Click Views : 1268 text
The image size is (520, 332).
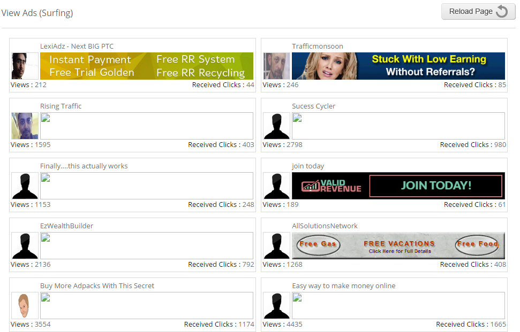click(x=283, y=265)
